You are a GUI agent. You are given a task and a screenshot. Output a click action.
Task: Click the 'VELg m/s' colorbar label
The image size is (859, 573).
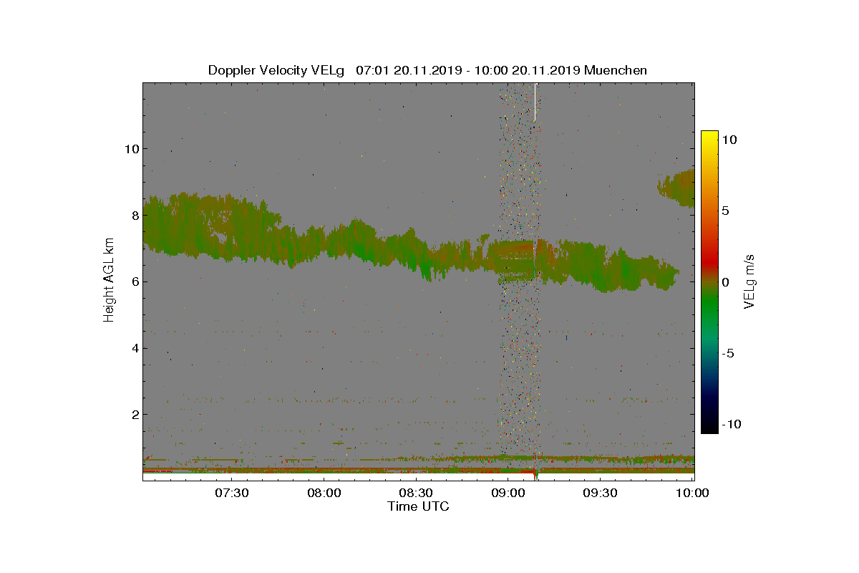click(749, 281)
